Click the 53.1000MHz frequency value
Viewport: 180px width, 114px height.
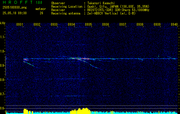[140, 10]
